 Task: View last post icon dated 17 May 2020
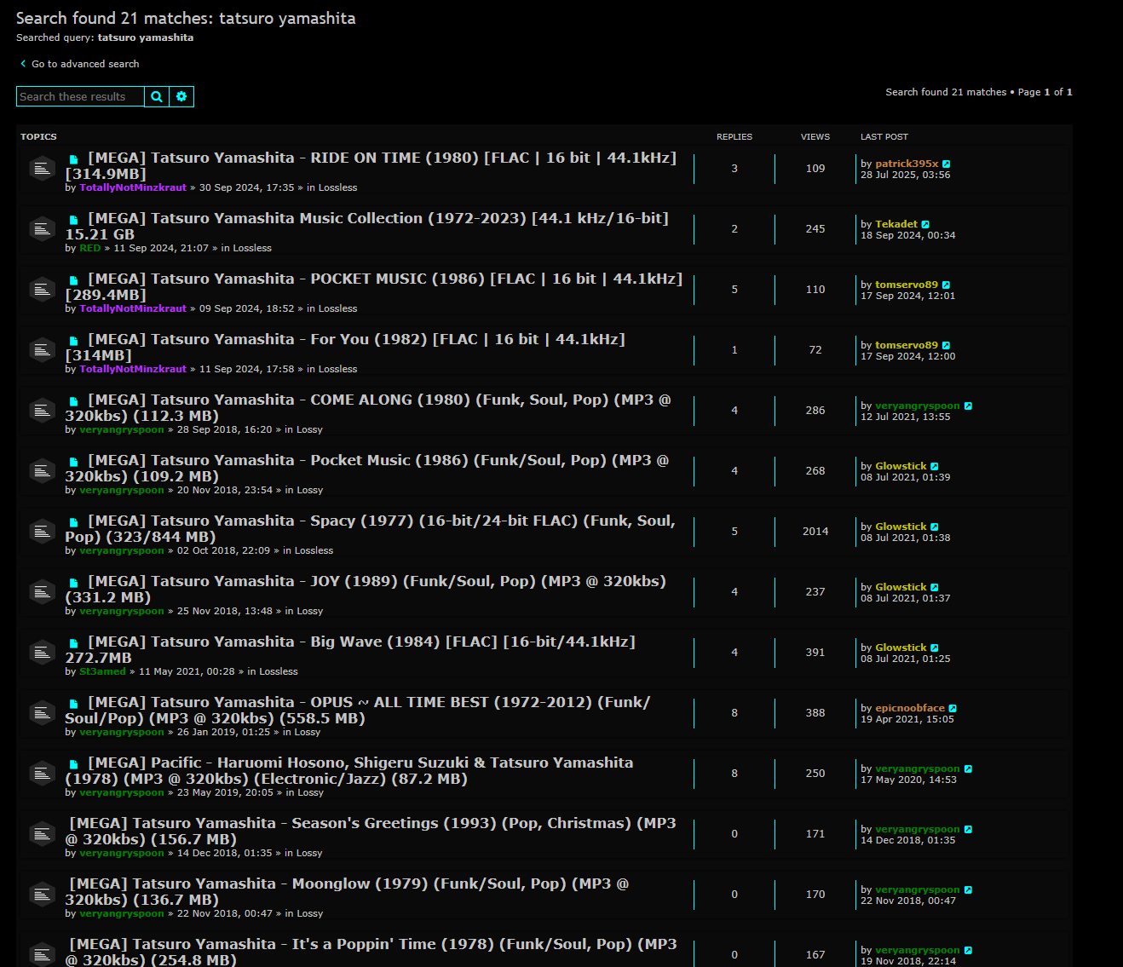tap(968, 769)
